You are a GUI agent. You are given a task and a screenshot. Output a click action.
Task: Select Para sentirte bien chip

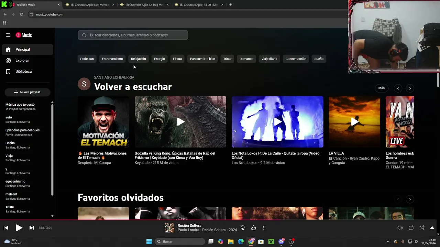202,59
